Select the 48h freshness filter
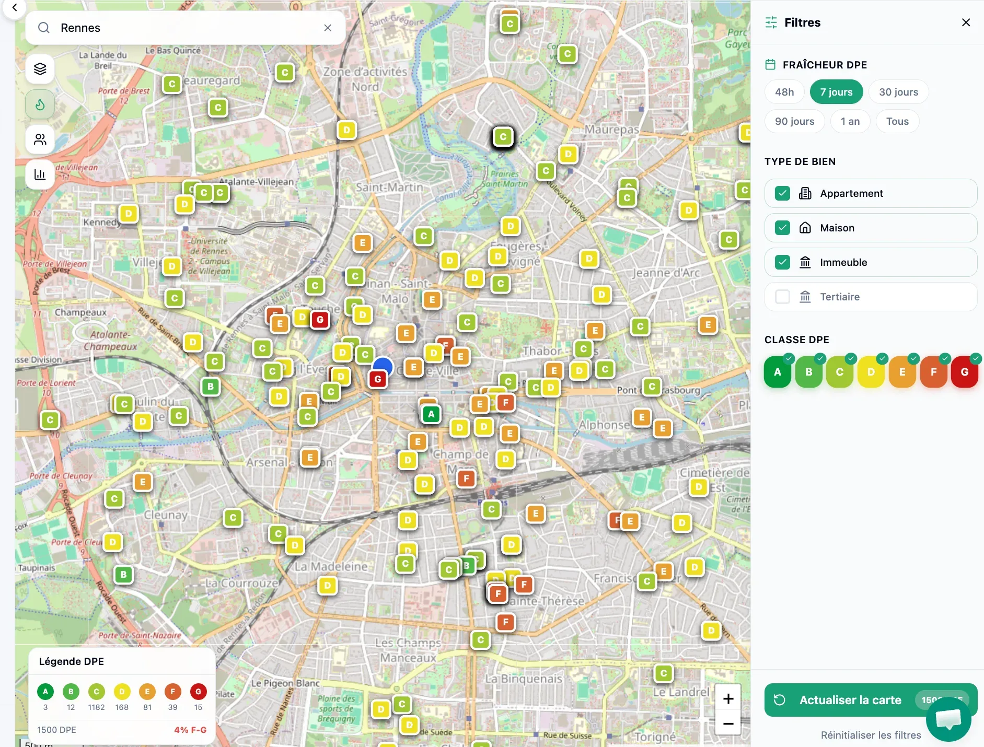This screenshot has width=984, height=747. coord(784,92)
